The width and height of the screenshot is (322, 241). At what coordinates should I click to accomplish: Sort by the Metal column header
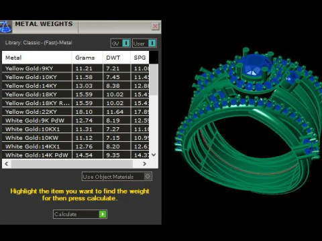37,58
